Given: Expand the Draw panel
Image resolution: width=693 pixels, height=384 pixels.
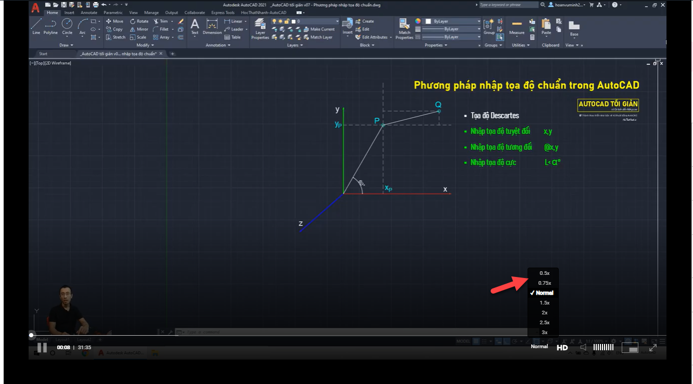Looking at the screenshot, I should click(x=66, y=45).
